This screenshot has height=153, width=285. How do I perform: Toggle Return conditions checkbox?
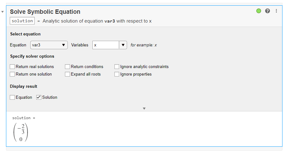67,66
